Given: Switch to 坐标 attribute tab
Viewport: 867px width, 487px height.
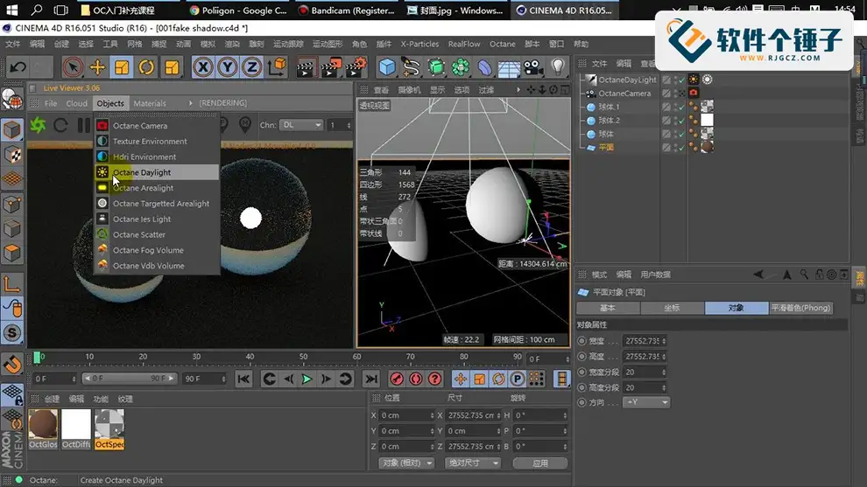Looking at the screenshot, I should click(672, 308).
